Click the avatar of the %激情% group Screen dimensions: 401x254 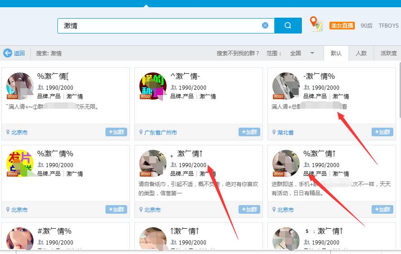point(20,163)
